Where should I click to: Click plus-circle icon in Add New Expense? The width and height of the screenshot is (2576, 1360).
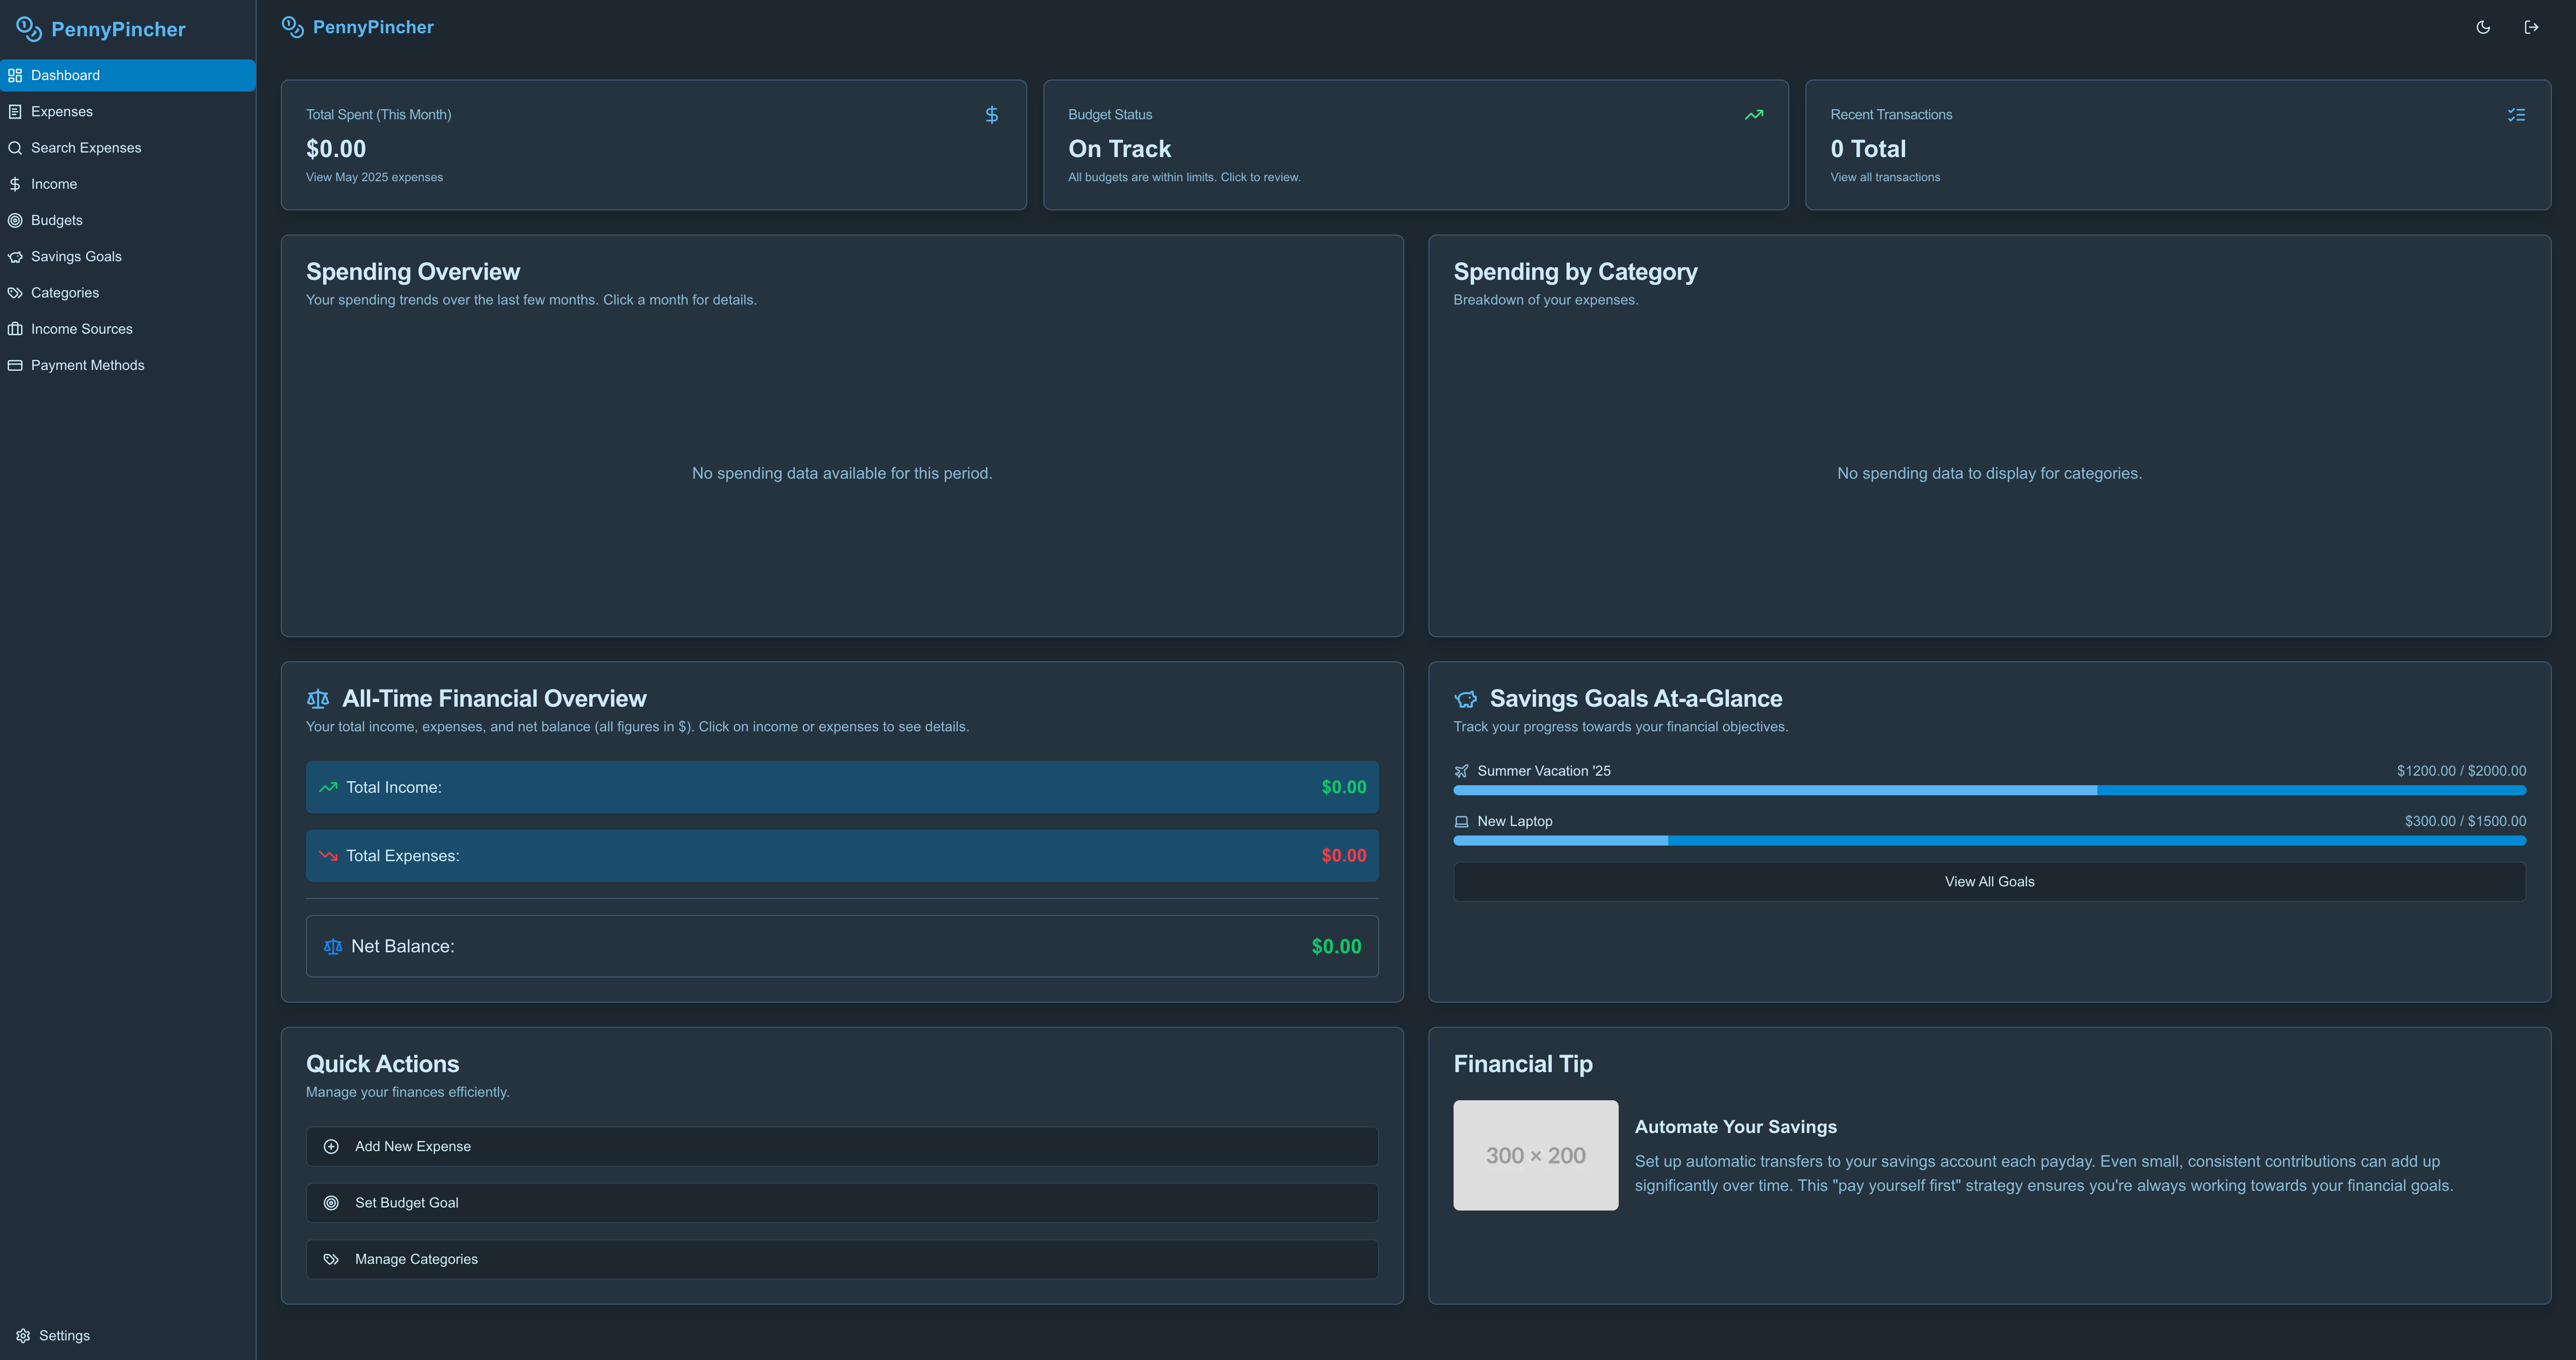point(331,1146)
